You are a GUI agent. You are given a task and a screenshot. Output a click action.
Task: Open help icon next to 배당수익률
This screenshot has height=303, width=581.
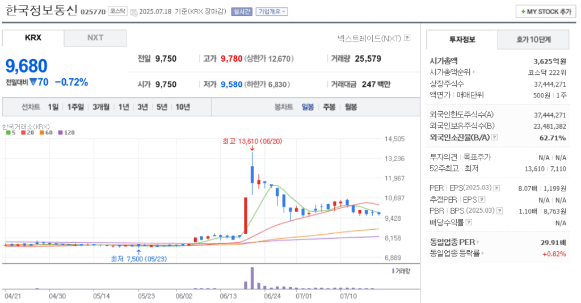point(469,222)
